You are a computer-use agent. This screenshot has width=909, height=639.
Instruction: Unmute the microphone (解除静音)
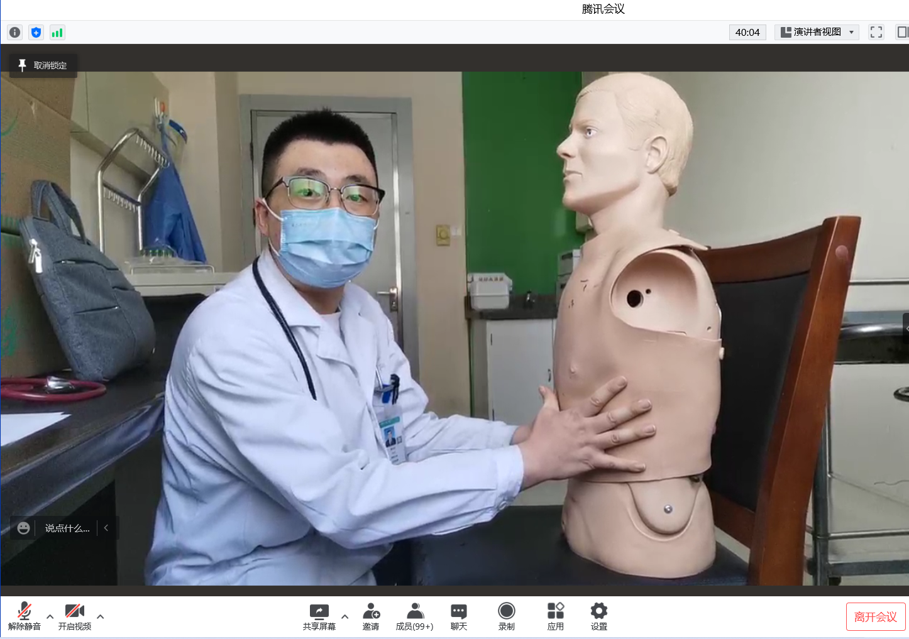click(x=25, y=616)
